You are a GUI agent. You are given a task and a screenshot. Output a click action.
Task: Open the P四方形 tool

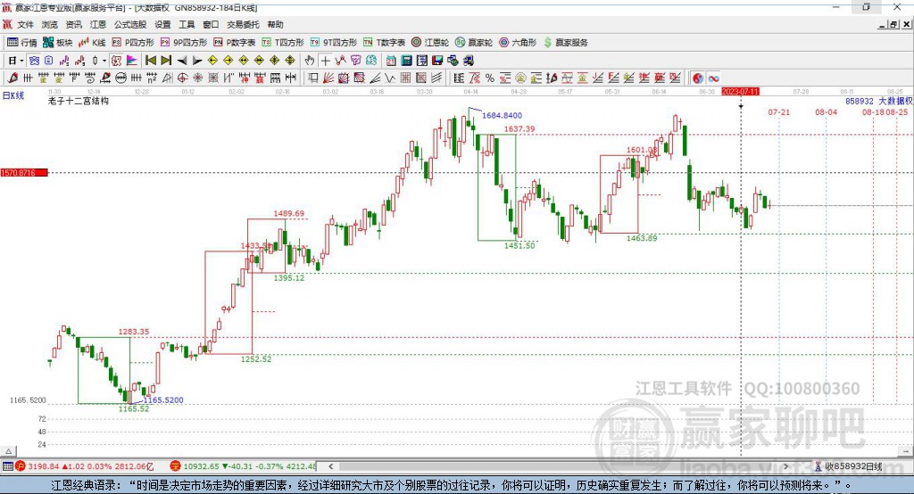[132, 43]
